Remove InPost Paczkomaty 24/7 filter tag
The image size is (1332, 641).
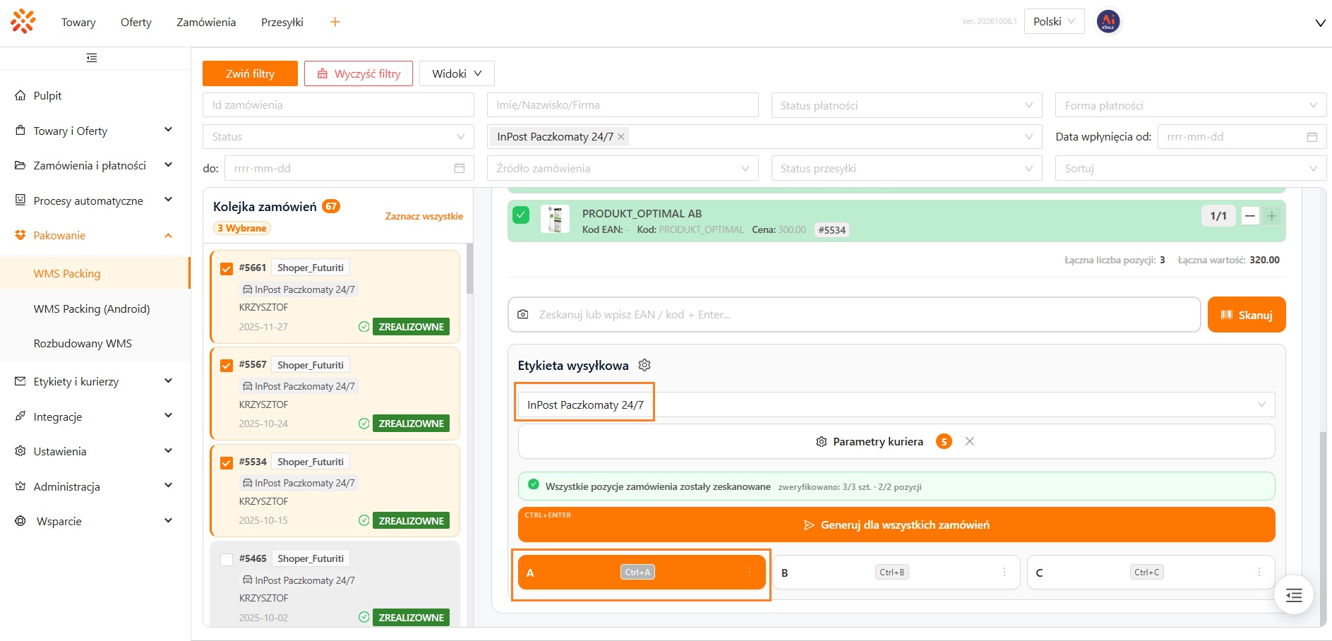[621, 137]
